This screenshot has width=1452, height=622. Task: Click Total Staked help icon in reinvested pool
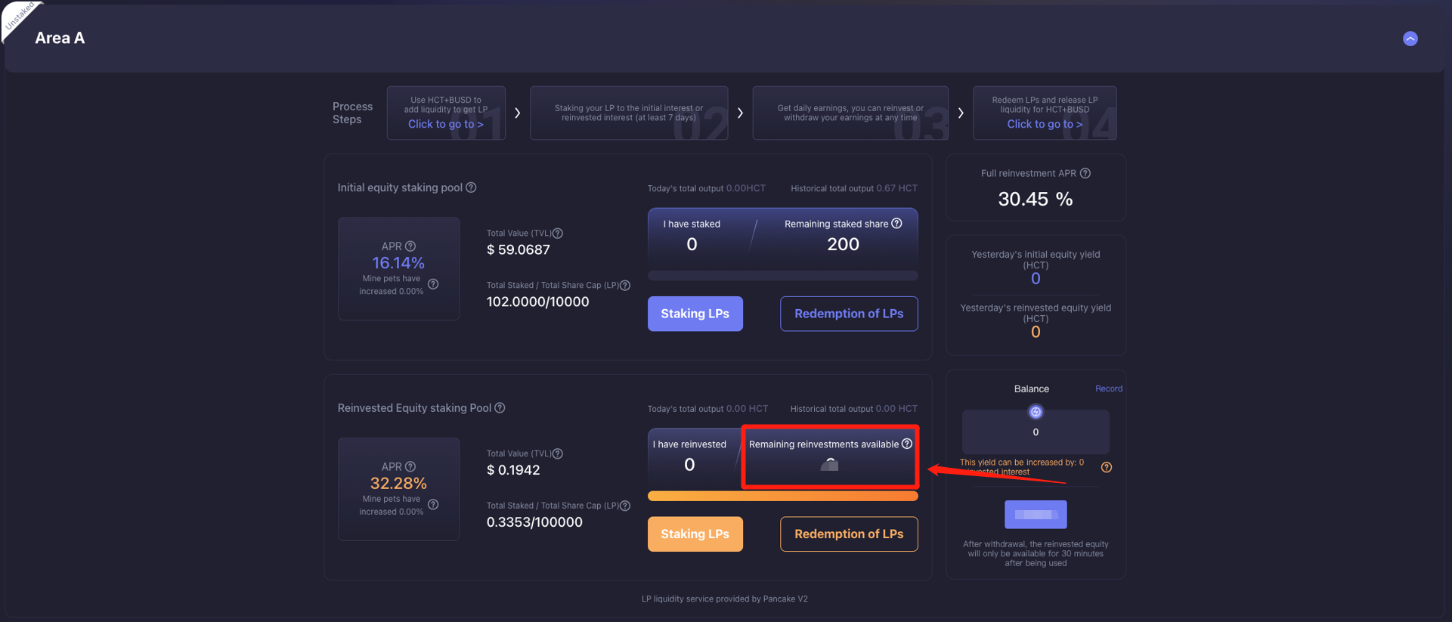[625, 506]
